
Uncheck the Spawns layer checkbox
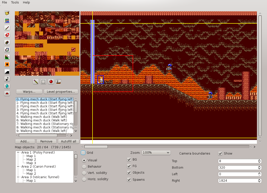[x=129, y=179]
